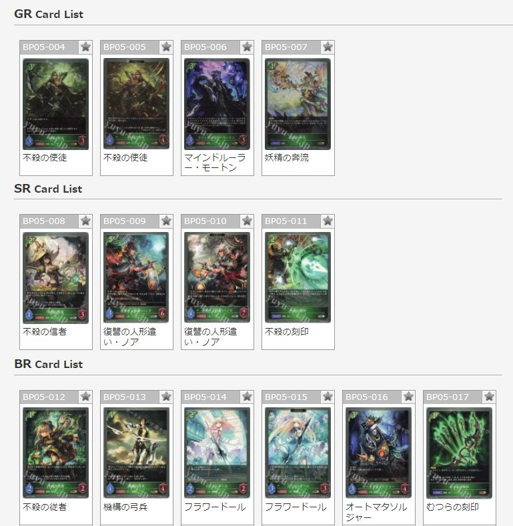Viewport: 513px width, 526px height.
Task: Star the BP05-012 card
Action: 85,397
